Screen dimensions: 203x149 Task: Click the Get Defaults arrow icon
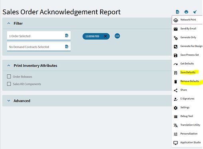175,64
